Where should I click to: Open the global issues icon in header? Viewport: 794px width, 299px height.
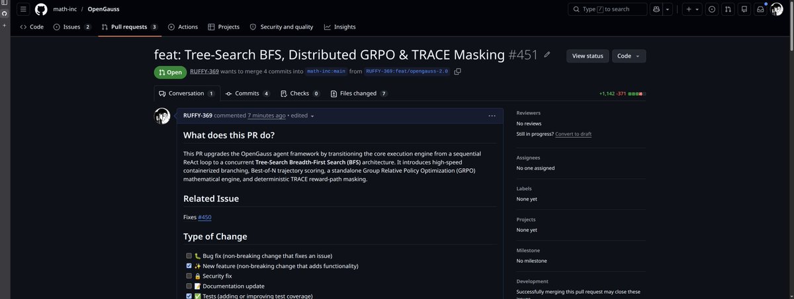pos(712,9)
